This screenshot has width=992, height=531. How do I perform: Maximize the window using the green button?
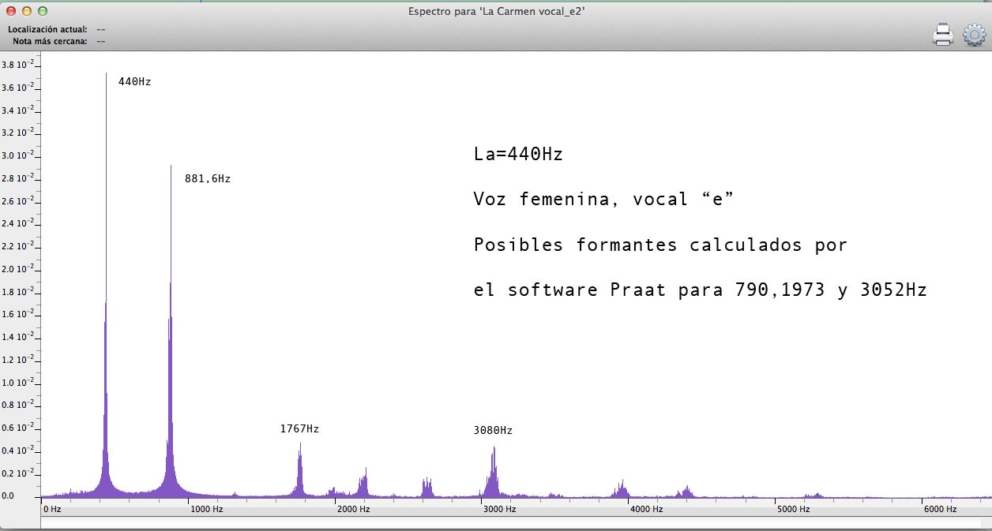click(43, 11)
